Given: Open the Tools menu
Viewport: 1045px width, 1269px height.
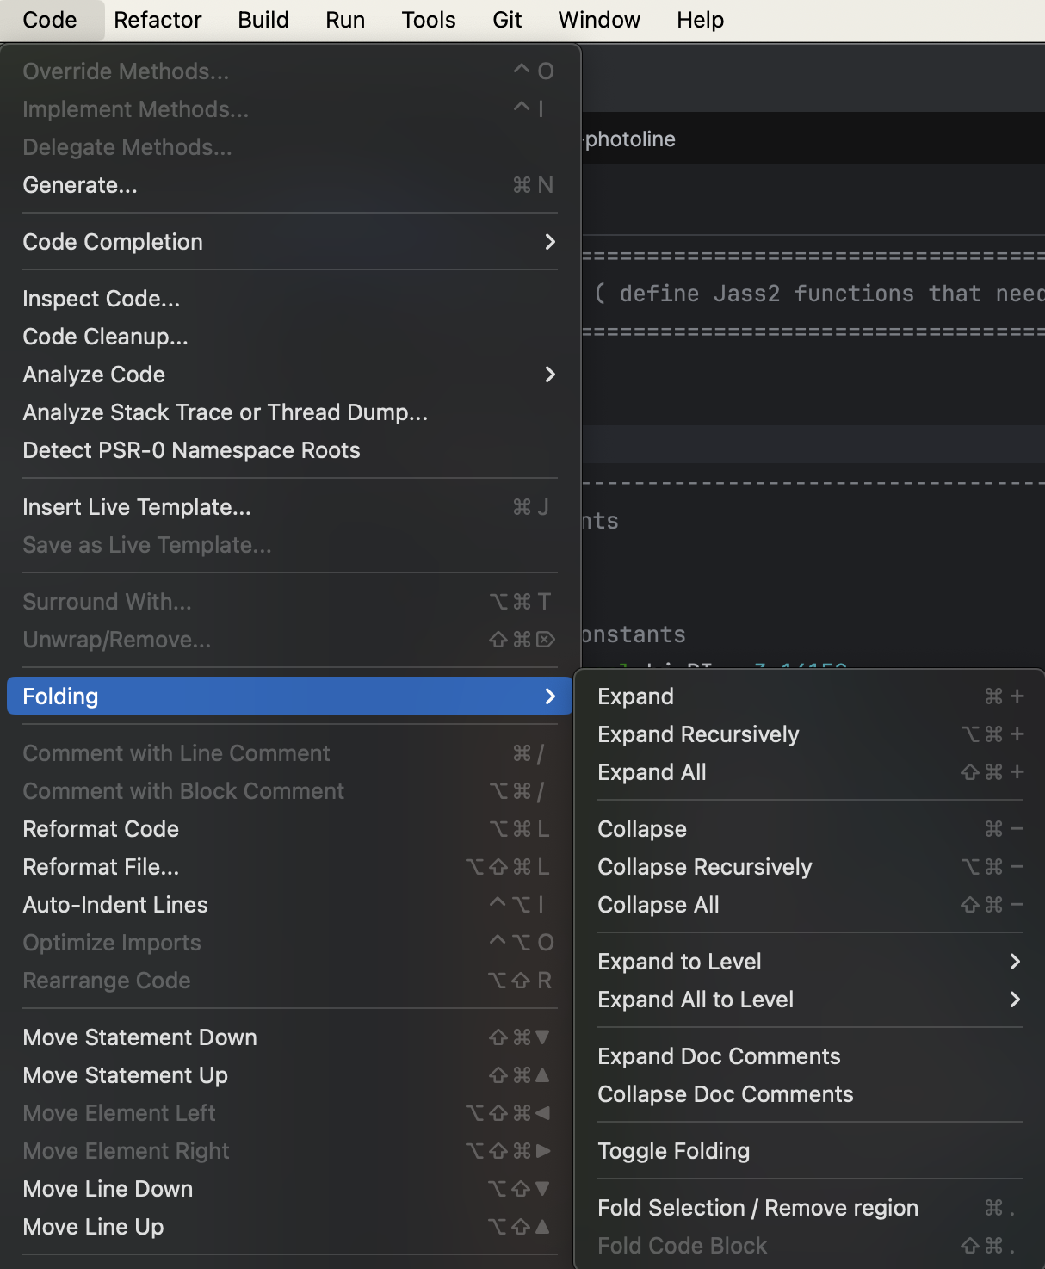Looking at the screenshot, I should [x=429, y=20].
